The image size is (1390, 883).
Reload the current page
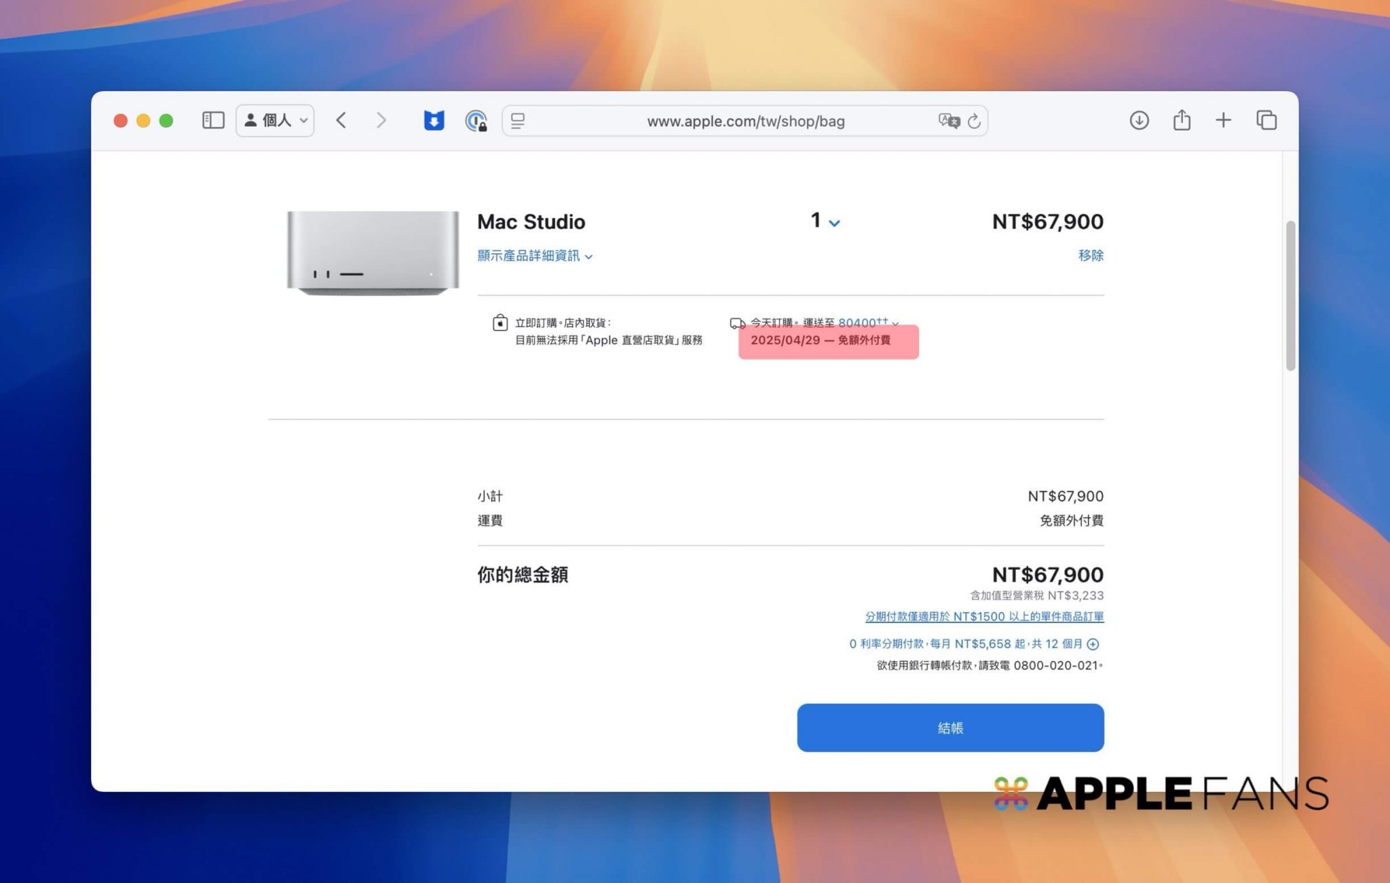(974, 121)
